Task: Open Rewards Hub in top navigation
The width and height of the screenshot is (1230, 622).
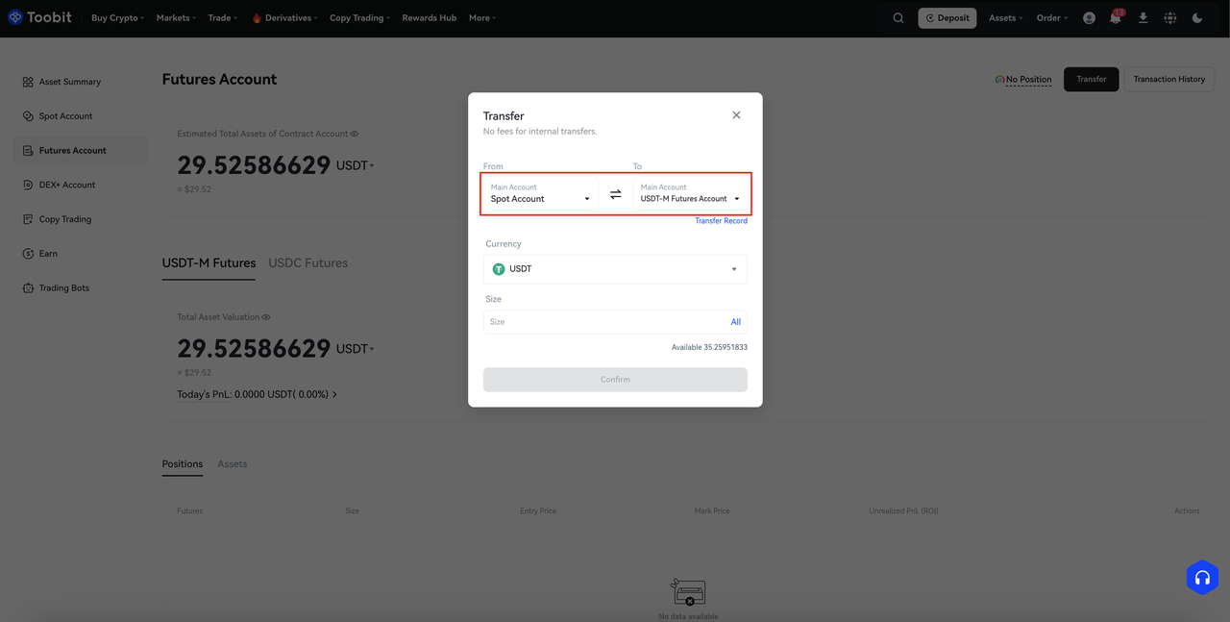Action: [430, 18]
